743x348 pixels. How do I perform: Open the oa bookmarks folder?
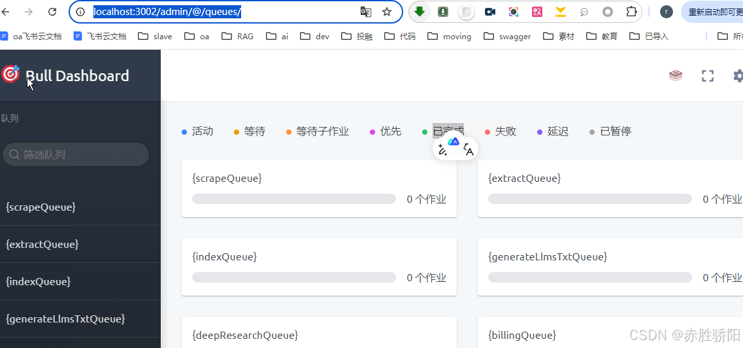pyautogui.click(x=197, y=36)
